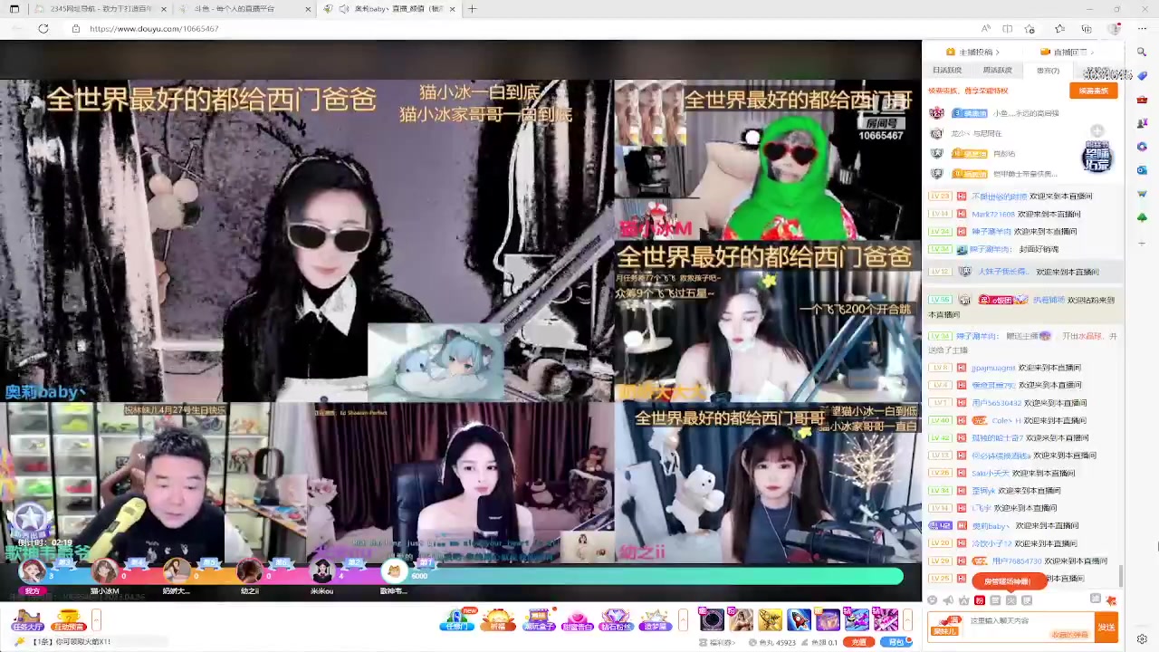Click the magnifier search icon on right sidebar
Image resolution: width=1159 pixels, height=652 pixels.
pos(1141,52)
